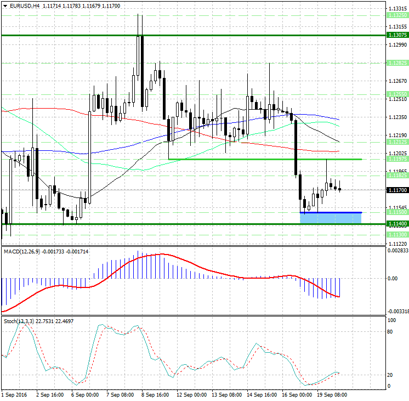This screenshot has width=409, height=401.
Task: Click the price scale value 1.11220
Action: [x=398, y=244]
